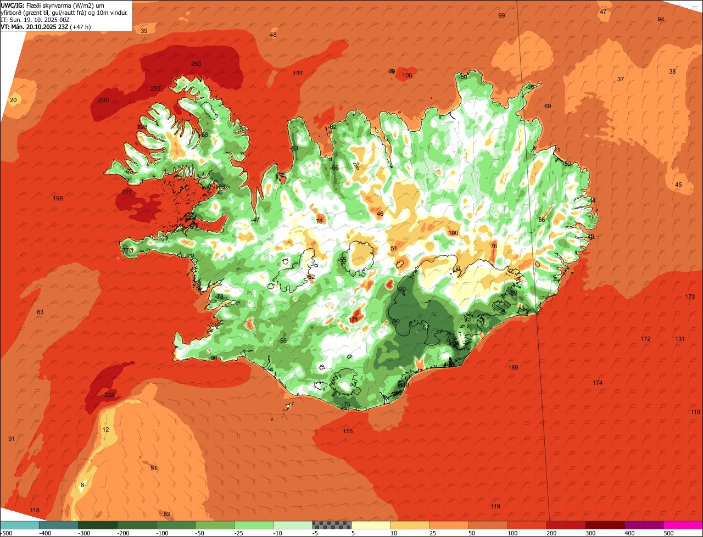
Task: Click the 255 value on the map
Action: (x=155, y=88)
